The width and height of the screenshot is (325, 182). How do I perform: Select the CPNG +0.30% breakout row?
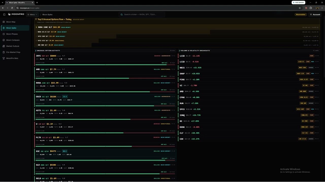tap(249, 97)
